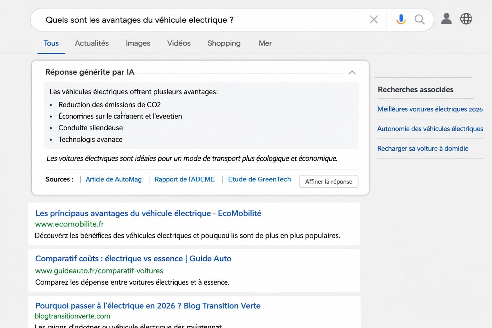The height and width of the screenshot is (328, 492).
Task: Go to the Shopping tab
Action: click(224, 43)
